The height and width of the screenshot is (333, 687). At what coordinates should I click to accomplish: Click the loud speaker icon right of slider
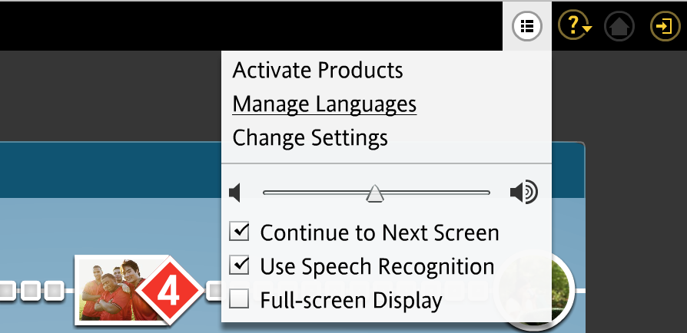click(x=523, y=192)
